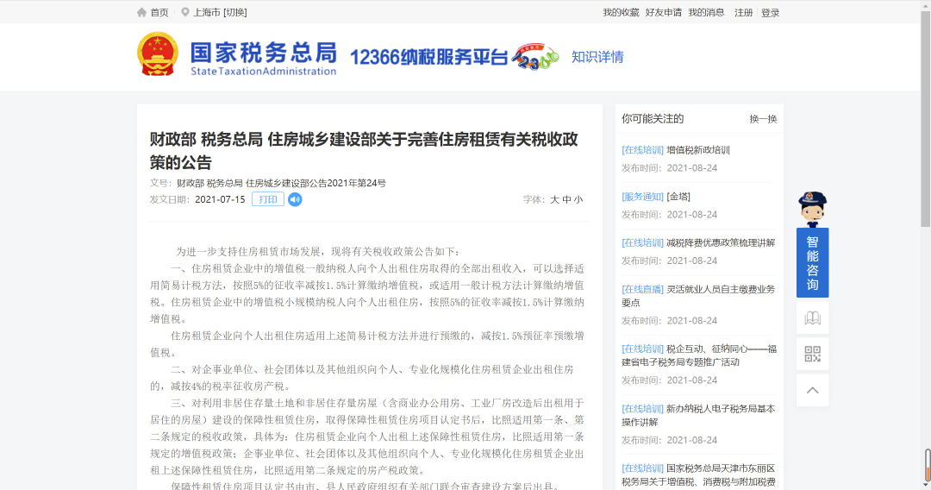Image resolution: width=931 pixels, height=490 pixels.
Task: Click the page vertical scrollbar
Action: point(926,259)
